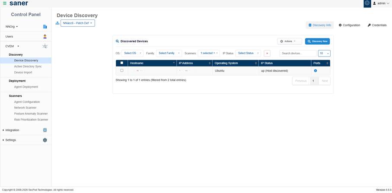This screenshot has height=193, width=392.
Task: Click the top-right circular settings badge icon
Action: point(367,3)
